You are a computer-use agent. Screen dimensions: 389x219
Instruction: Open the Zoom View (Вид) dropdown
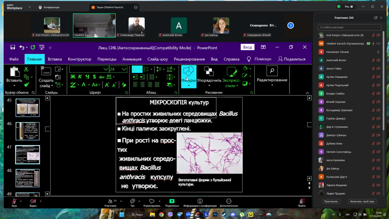349,7
